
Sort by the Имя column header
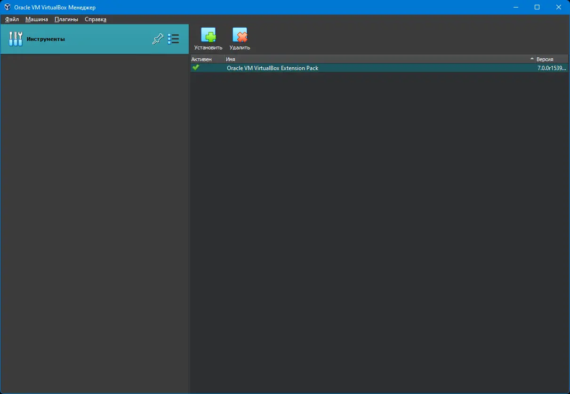pos(380,59)
